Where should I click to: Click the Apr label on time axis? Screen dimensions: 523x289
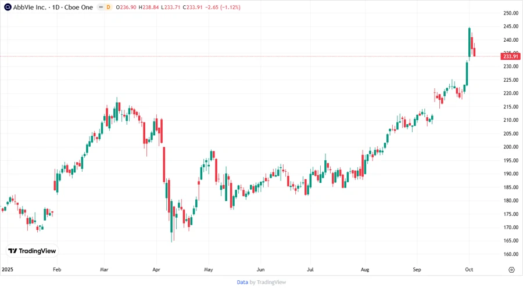click(x=156, y=270)
